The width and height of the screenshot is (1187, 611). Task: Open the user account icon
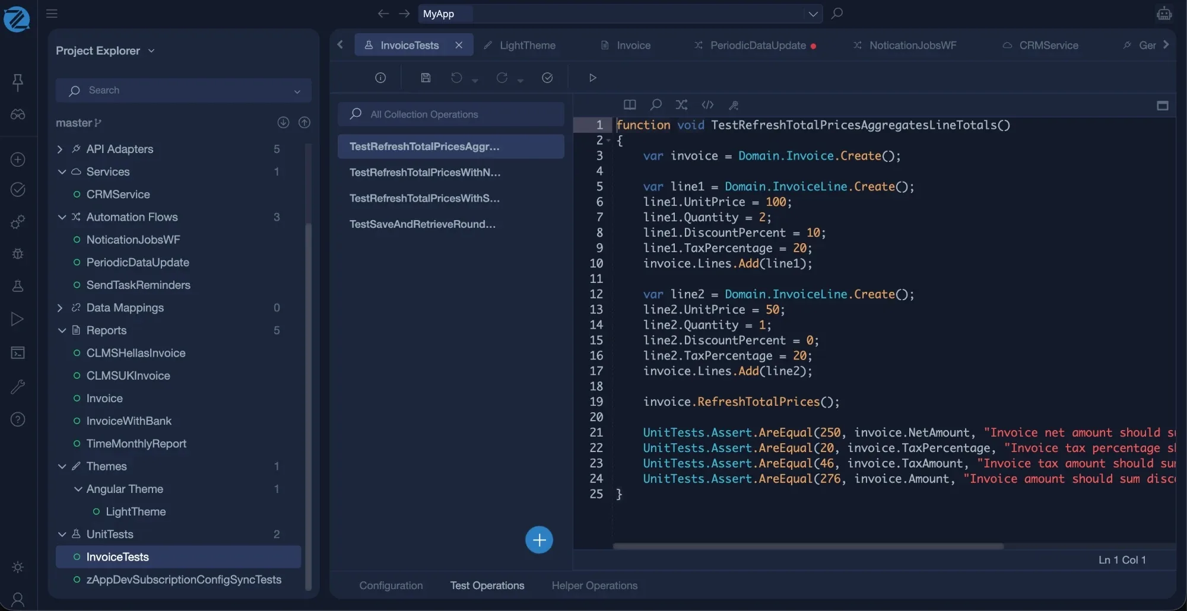18,600
